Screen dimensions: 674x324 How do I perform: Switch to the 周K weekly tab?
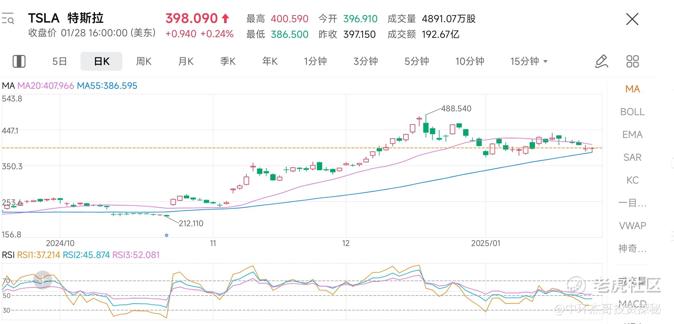click(x=144, y=61)
